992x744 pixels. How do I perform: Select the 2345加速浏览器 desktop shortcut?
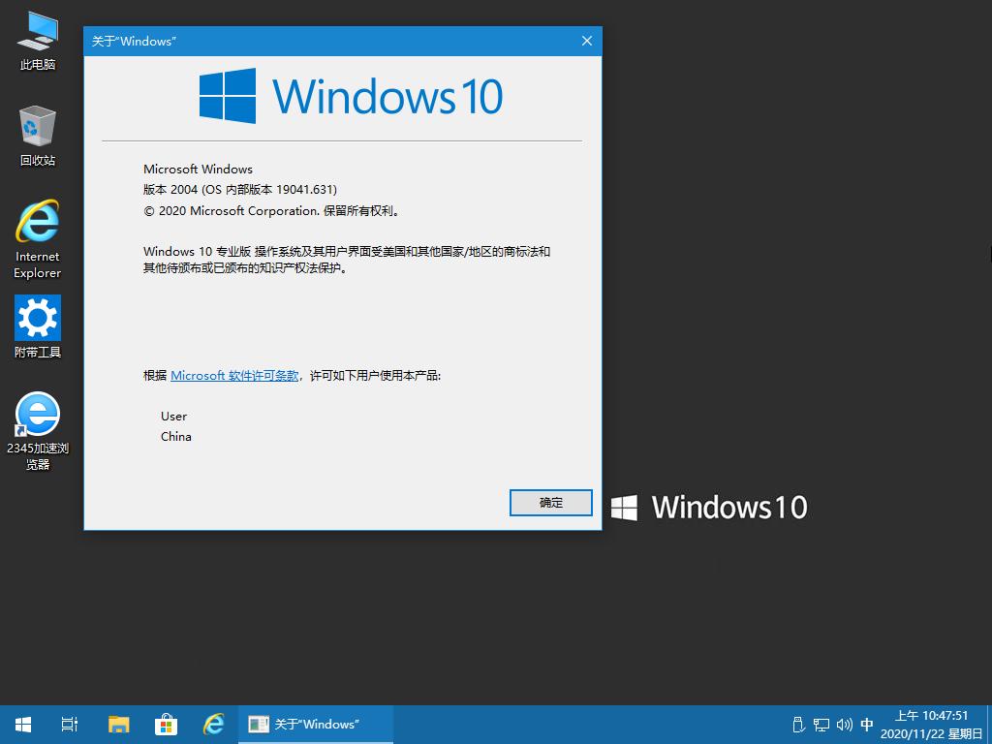tap(38, 431)
